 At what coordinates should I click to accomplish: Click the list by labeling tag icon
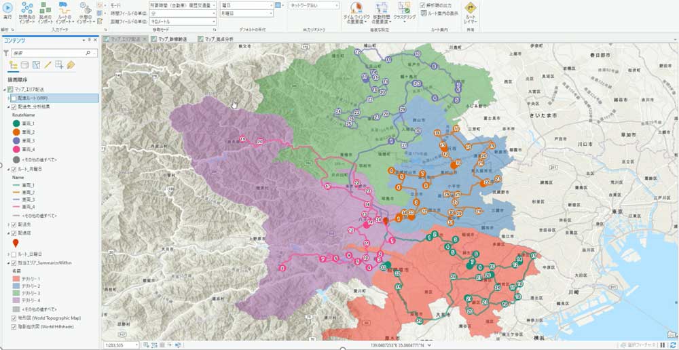click(71, 65)
